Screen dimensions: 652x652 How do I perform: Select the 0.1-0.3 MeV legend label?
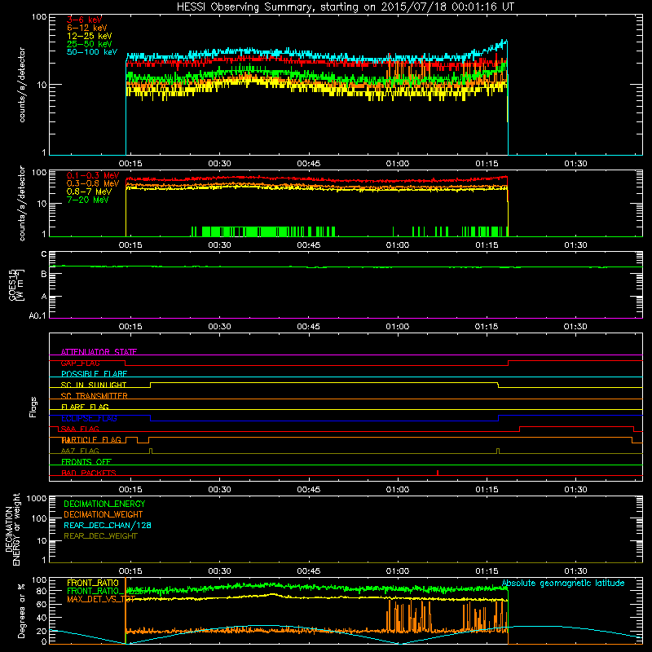pyautogui.click(x=93, y=175)
